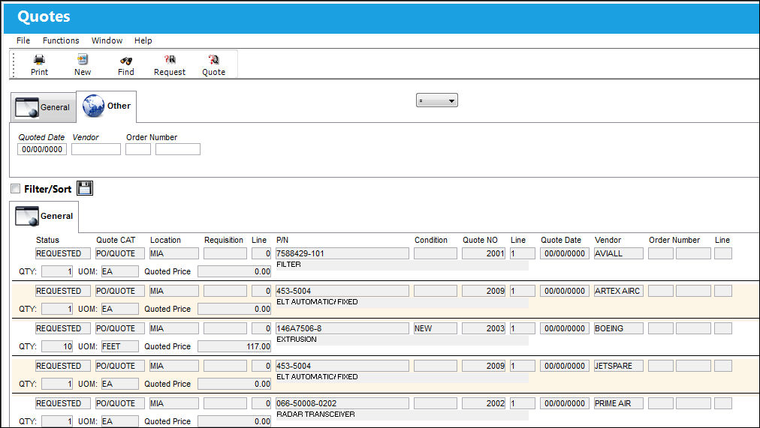The image size is (760, 428).
Task: Click the window icon on upper General tab
Action: point(26,107)
